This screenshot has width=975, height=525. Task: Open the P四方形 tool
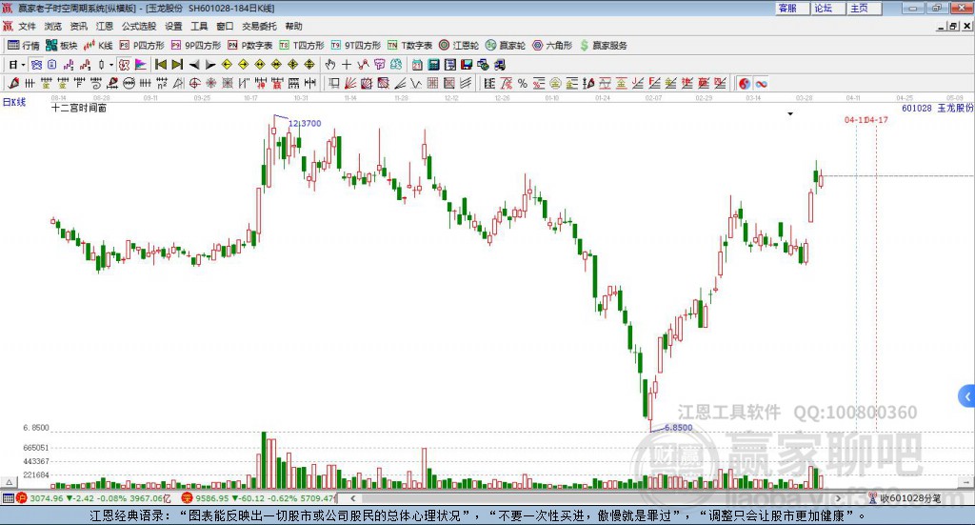pos(142,46)
